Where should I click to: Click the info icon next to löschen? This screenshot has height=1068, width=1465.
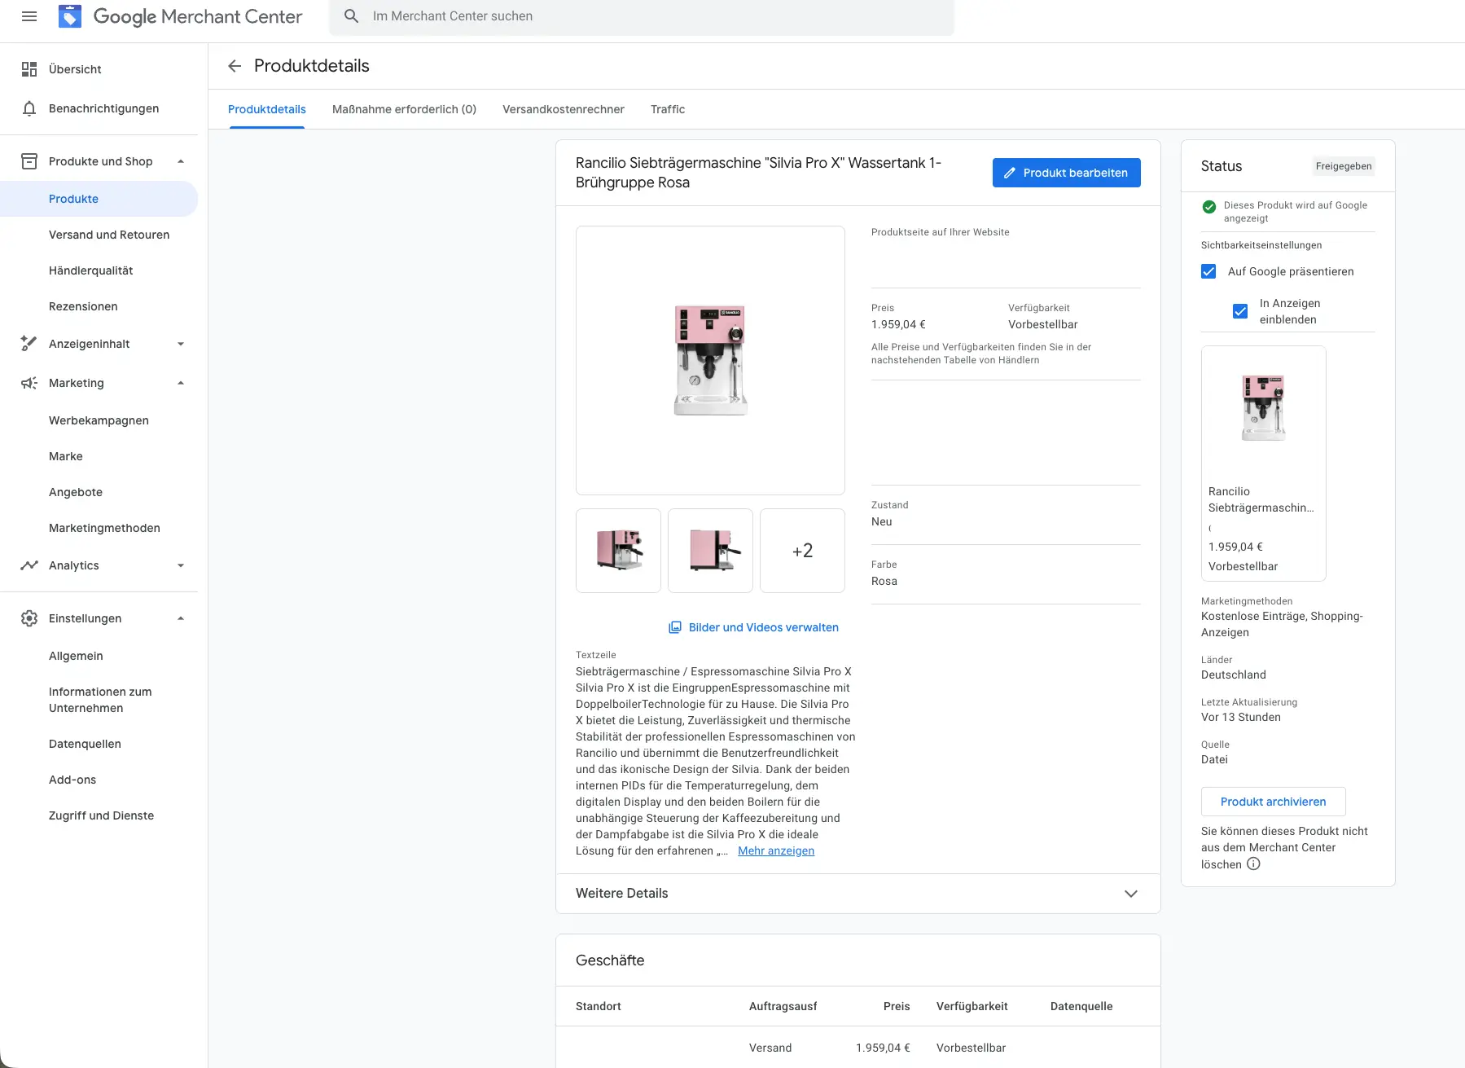(1253, 864)
